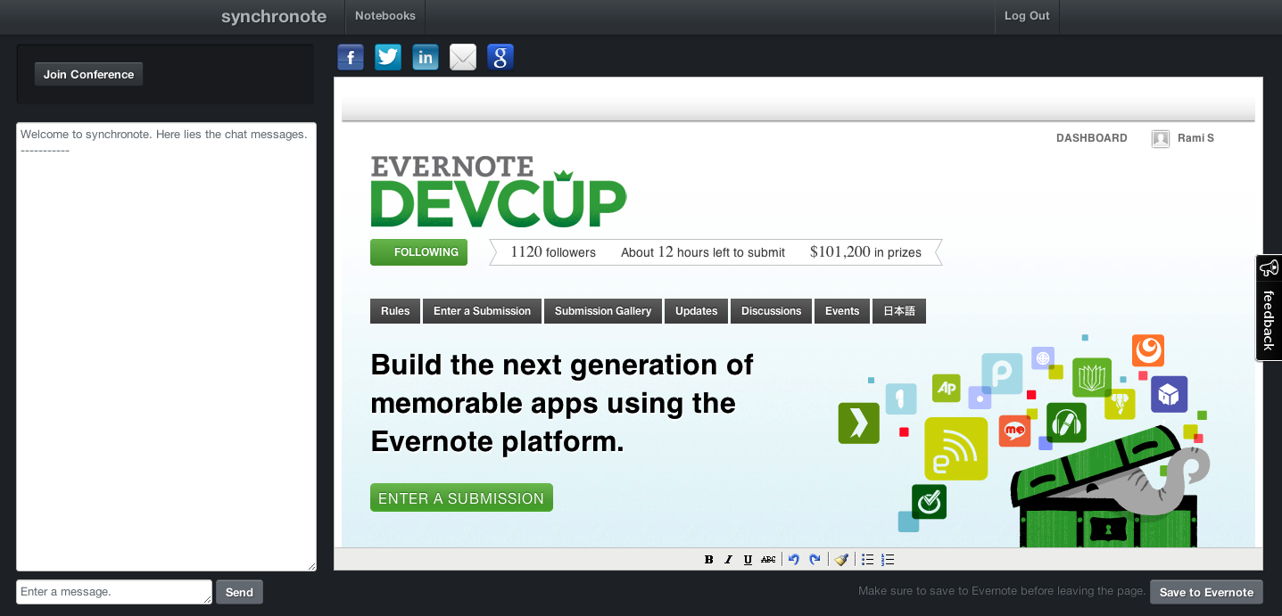This screenshot has width=1282, height=616.
Task: Click the orange me app icon
Action: coord(1015,431)
